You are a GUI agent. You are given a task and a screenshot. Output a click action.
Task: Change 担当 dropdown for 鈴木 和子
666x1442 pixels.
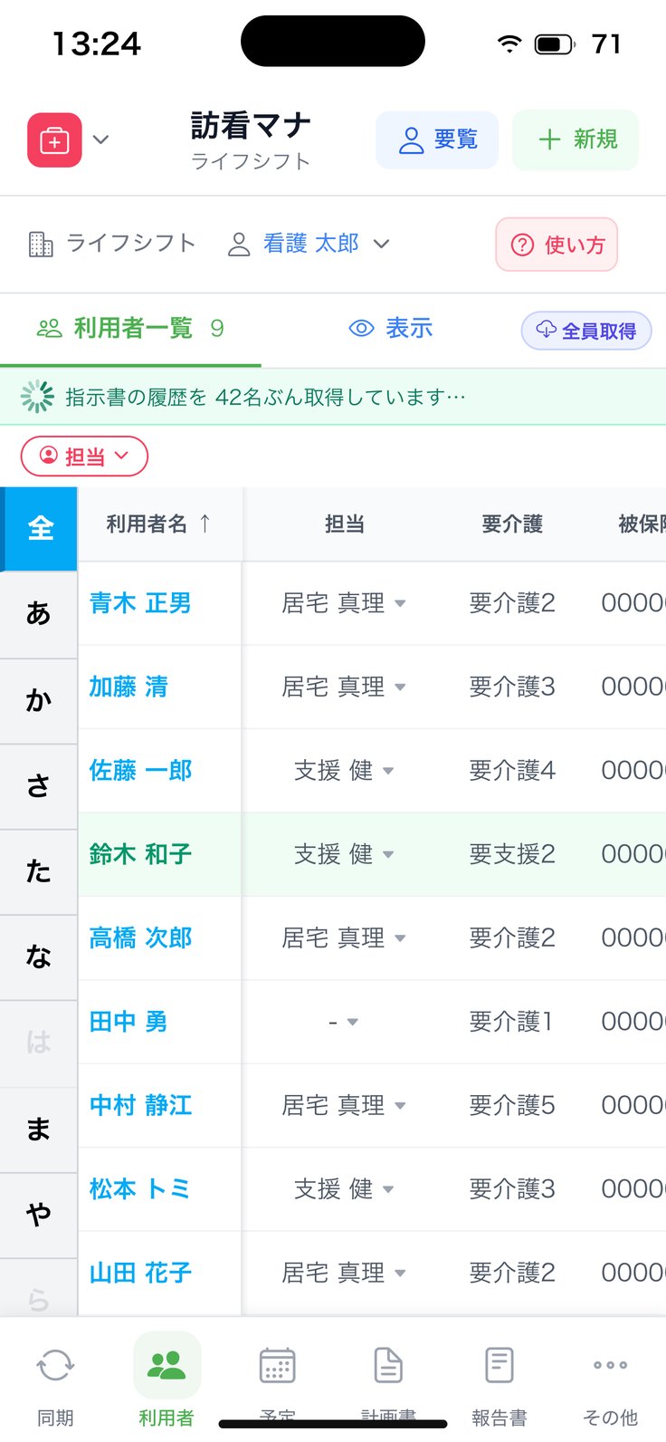coord(344,854)
